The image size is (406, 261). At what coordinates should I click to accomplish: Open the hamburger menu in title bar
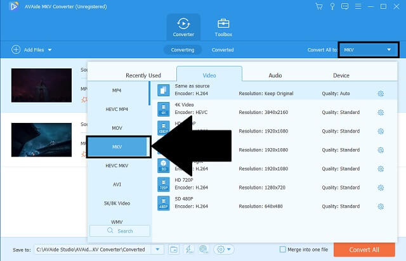357,7
